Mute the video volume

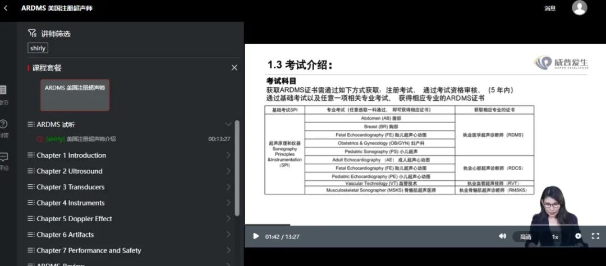coord(502,236)
